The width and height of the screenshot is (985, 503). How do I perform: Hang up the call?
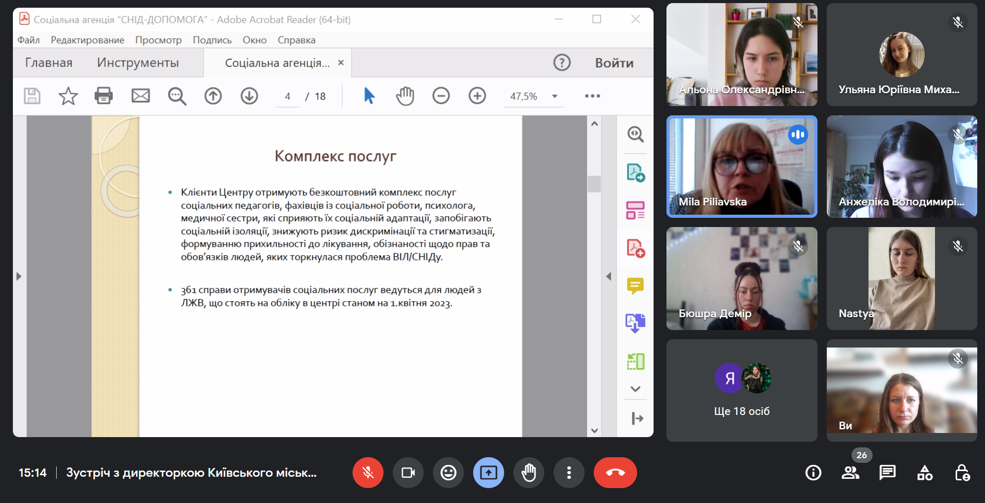click(x=615, y=473)
